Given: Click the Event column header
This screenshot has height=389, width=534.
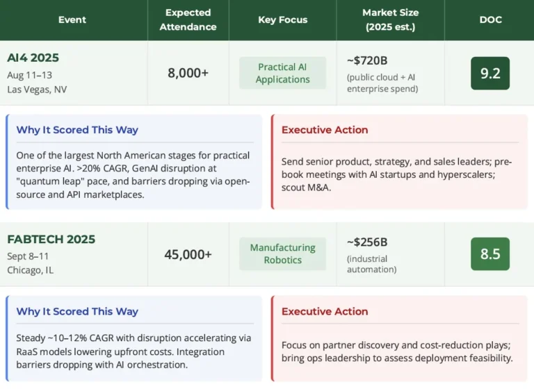Looking at the screenshot, I should click(x=73, y=20).
